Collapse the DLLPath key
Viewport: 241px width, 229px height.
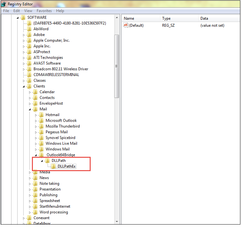(x=42, y=161)
